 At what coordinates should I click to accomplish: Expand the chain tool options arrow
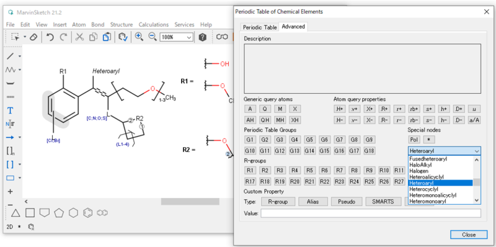point(20,70)
